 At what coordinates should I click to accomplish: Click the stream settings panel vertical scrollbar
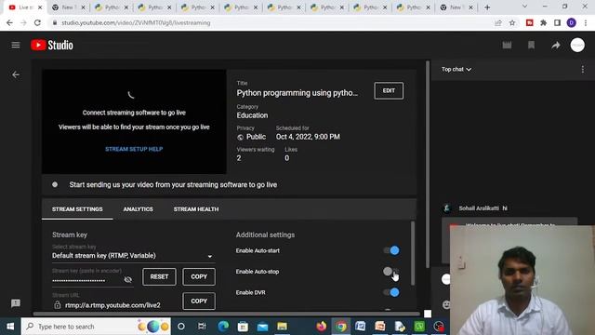click(x=413, y=252)
